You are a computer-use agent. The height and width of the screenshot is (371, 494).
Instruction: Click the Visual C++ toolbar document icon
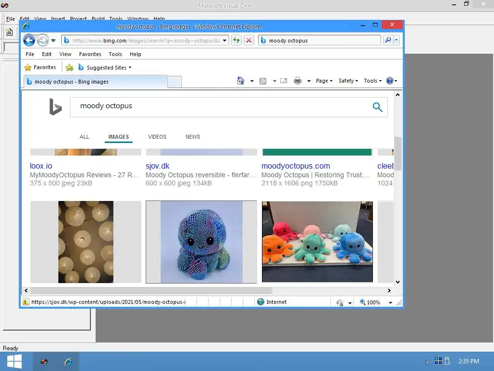coord(10,32)
